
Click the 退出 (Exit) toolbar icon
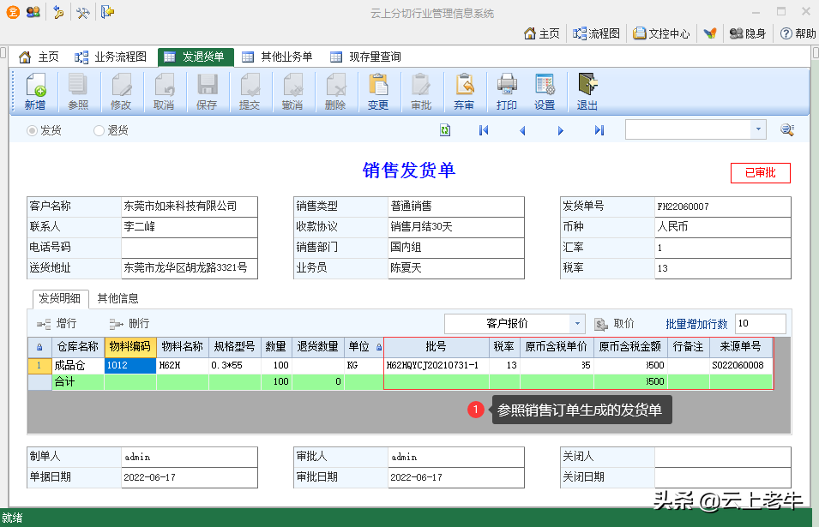coord(587,92)
